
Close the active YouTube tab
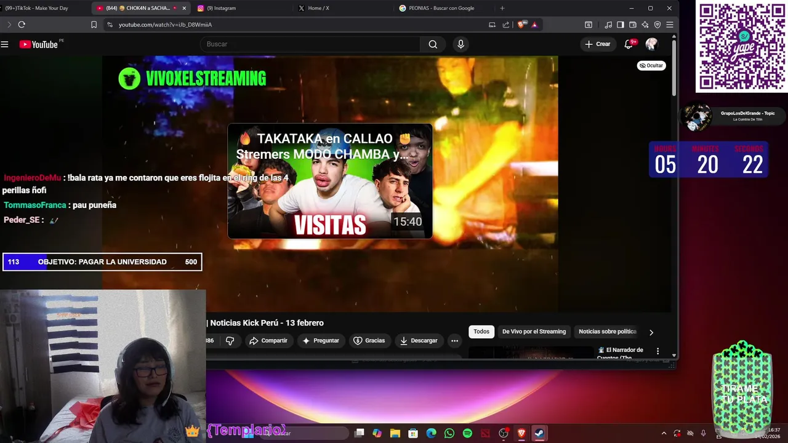[x=184, y=8]
